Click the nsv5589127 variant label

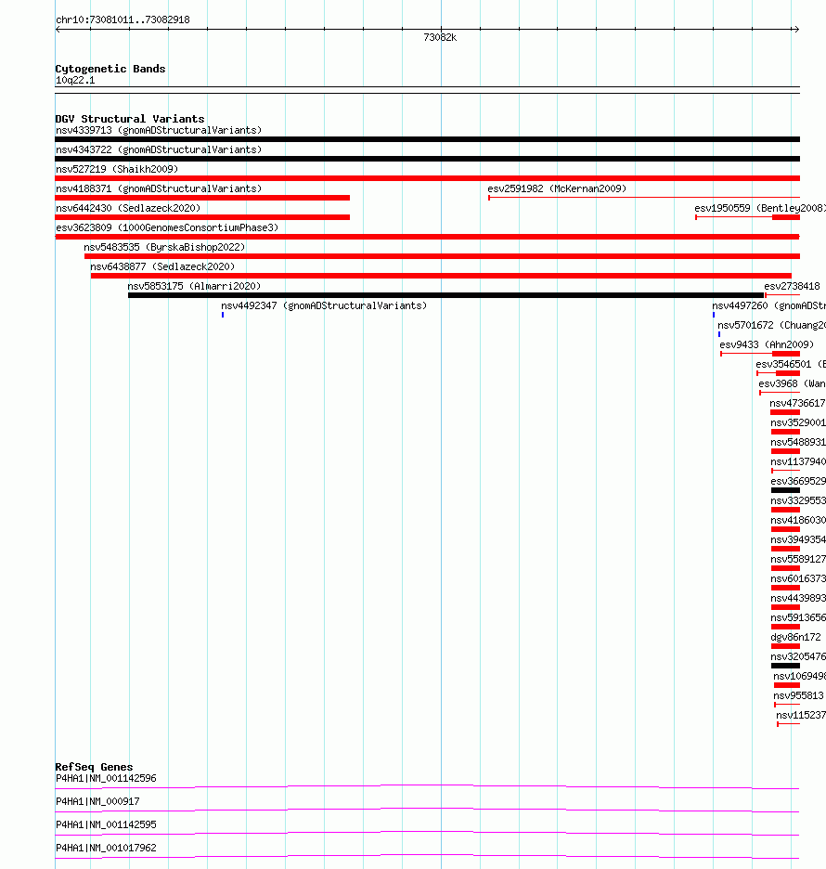(798, 559)
